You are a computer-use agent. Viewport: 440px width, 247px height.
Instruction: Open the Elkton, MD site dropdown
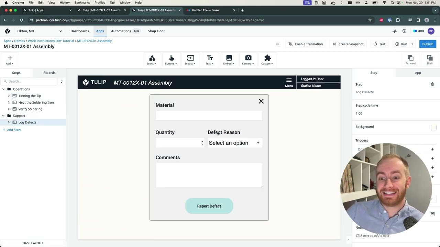[x=40, y=31]
